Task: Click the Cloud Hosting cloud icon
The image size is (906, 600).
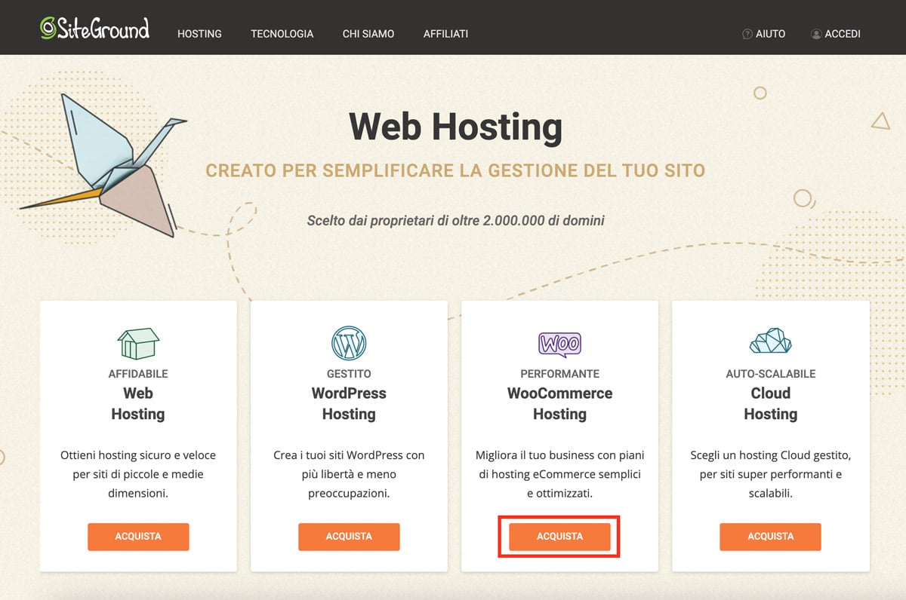Action: tap(770, 341)
